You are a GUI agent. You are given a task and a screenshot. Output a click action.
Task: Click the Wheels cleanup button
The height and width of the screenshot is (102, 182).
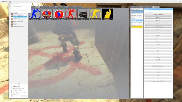pos(158,78)
